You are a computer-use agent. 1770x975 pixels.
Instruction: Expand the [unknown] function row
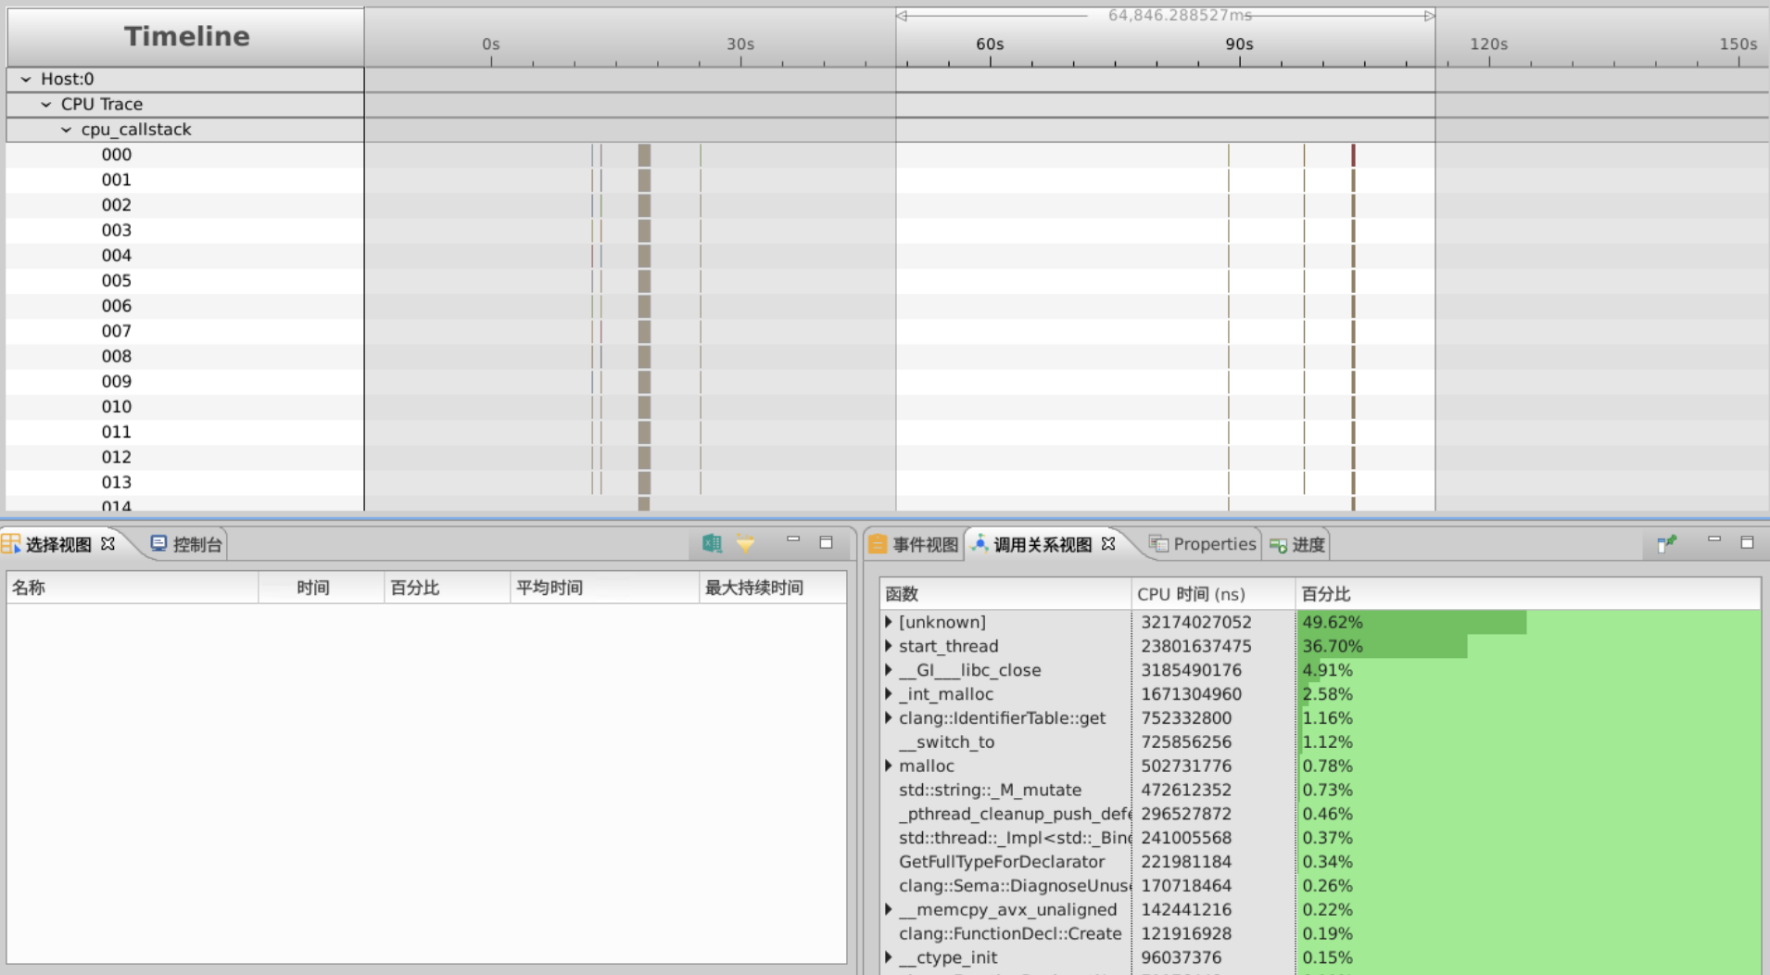pyautogui.click(x=888, y=622)
